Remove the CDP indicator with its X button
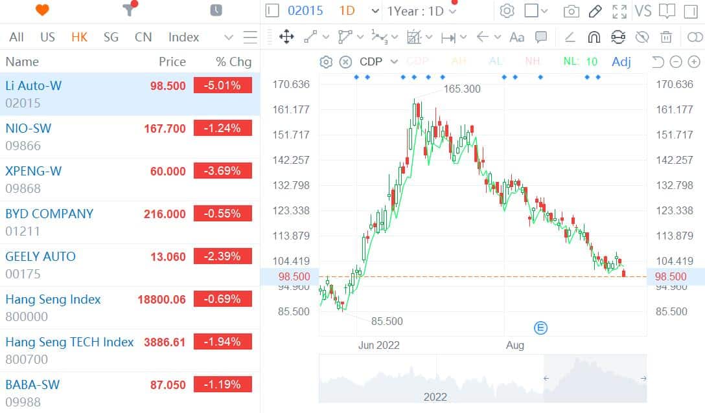This screenshot has height=413, width=705. pyautogui.click(x=344, y=61)
